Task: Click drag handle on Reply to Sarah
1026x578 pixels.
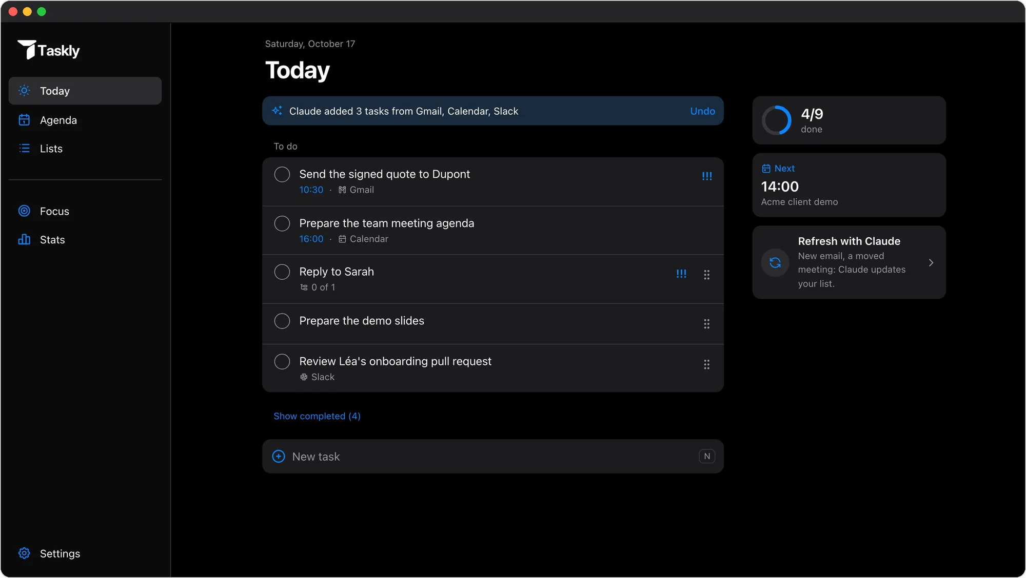Action: (707, 275)
